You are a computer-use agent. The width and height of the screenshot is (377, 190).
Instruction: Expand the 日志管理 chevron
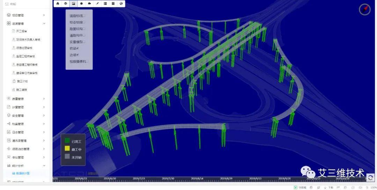tap(44, 132)
